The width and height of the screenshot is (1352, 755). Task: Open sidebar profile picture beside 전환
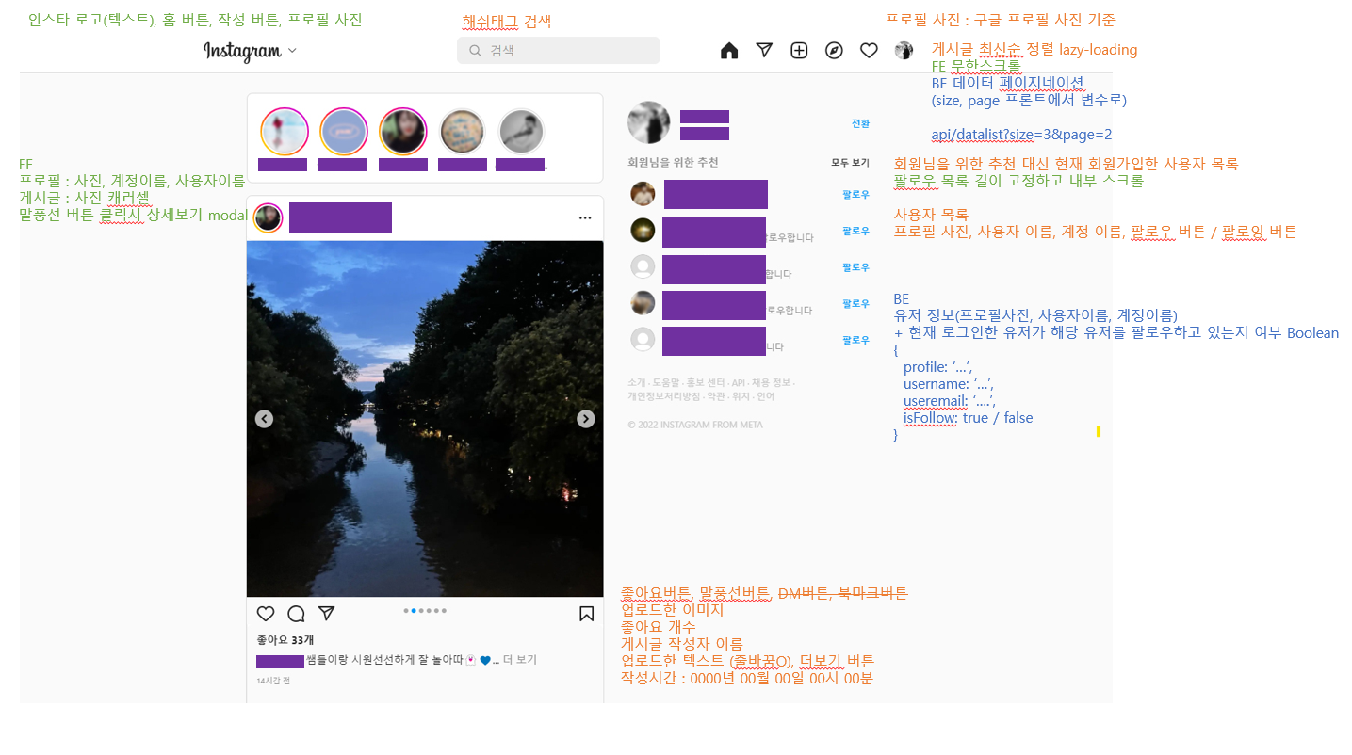click(649, 122)
